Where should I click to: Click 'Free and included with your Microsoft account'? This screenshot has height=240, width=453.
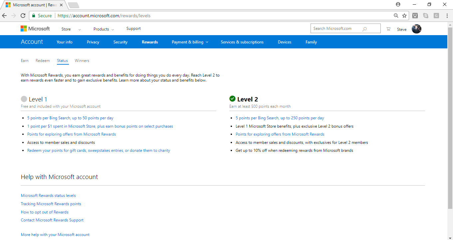pyautogui.click(x=61, y=106)
